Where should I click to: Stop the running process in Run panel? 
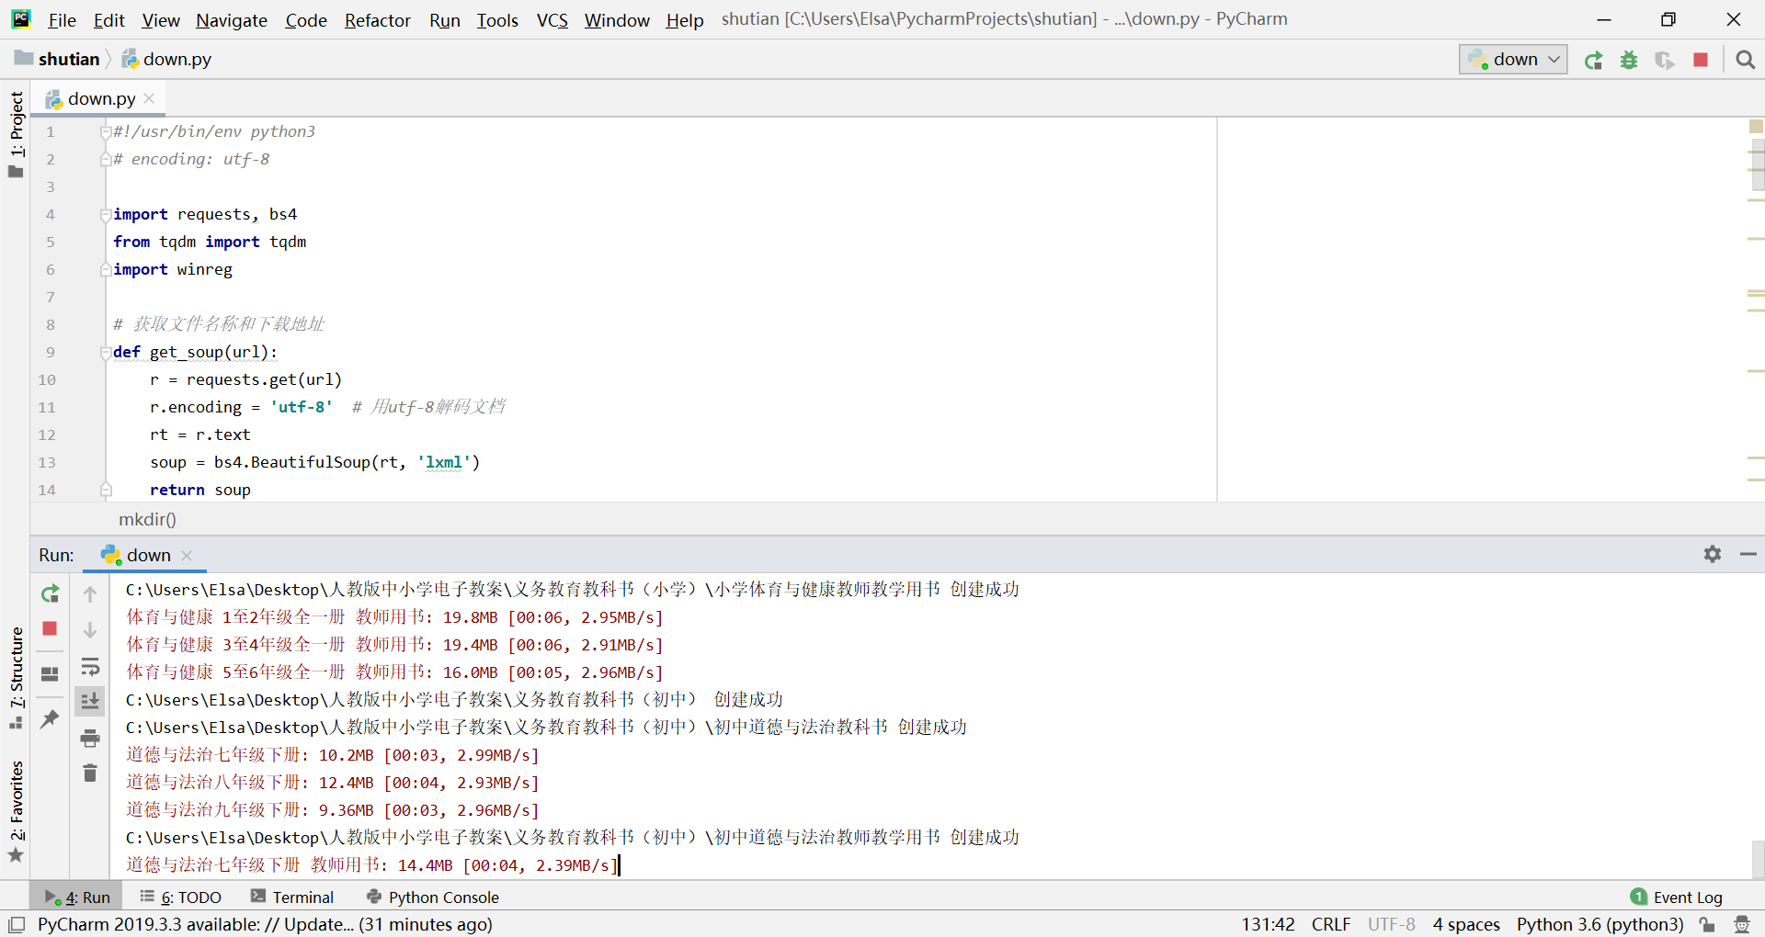tap(50, 629)
